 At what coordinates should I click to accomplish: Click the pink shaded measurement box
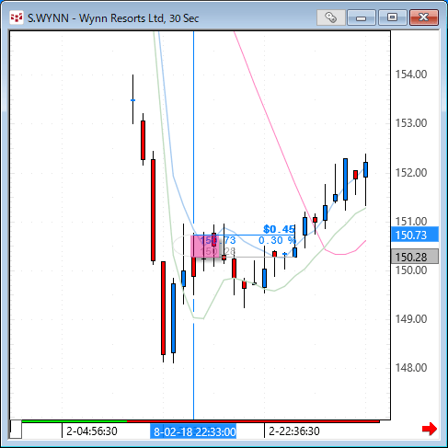[x=205, y=247]
